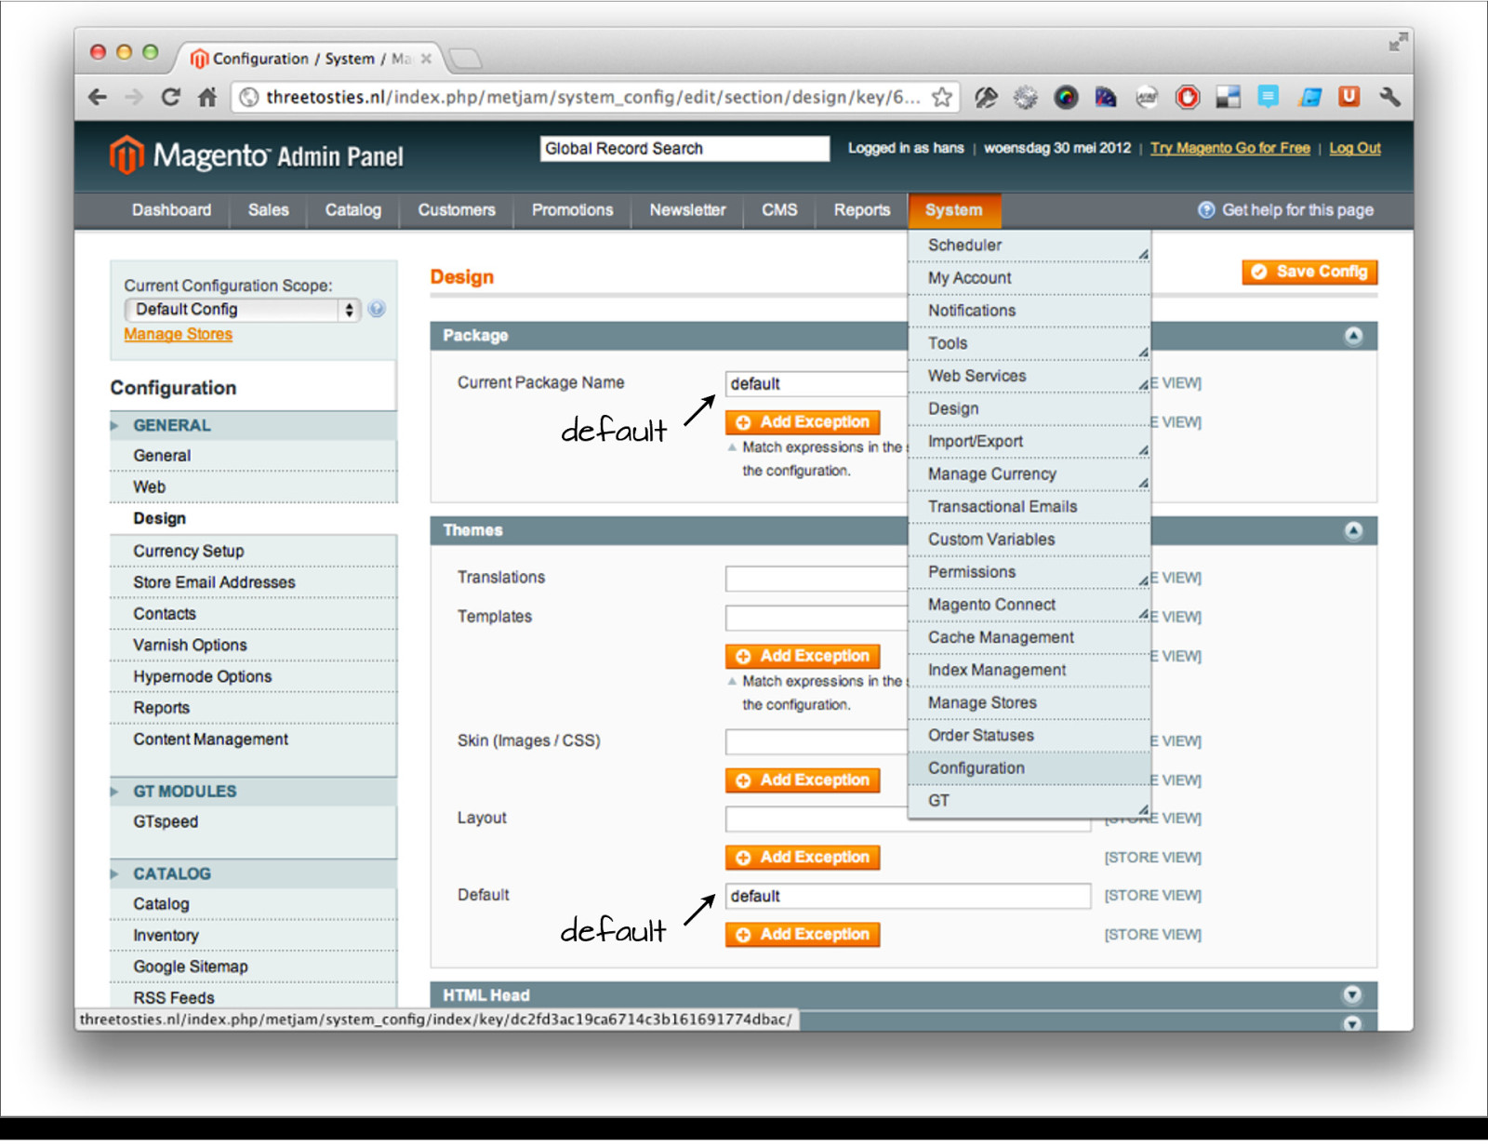The width and height of the screenshot is (1488, 1146).
Task: Open the Sales menu
Action: click(268, 210)
